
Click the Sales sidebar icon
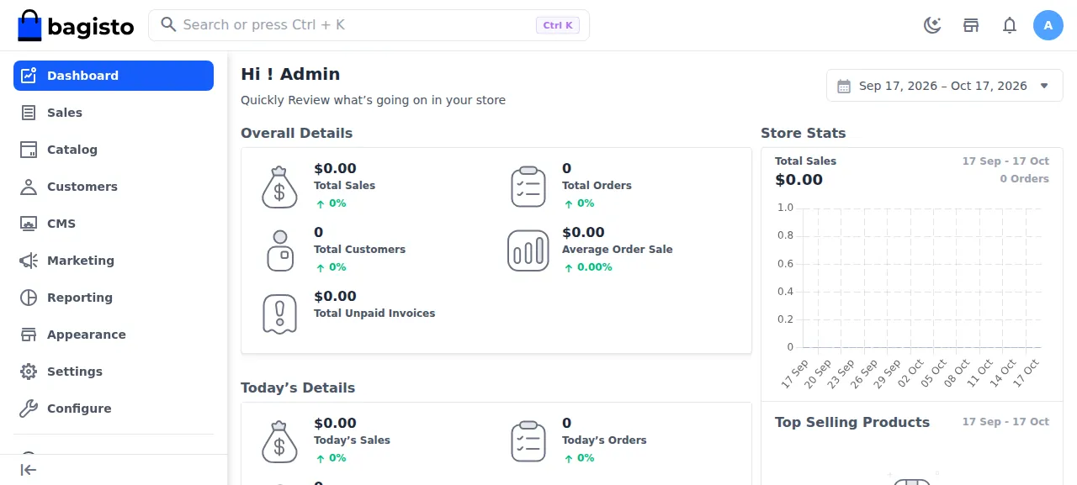pos(29,113)
